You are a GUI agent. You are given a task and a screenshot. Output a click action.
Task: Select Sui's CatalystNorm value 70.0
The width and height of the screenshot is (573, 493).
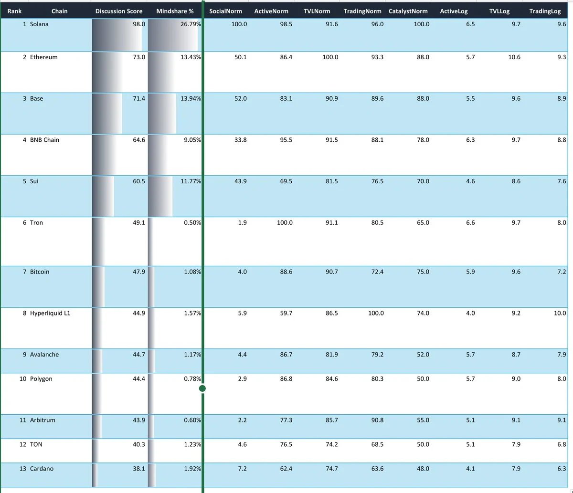(x=423, y=181)
